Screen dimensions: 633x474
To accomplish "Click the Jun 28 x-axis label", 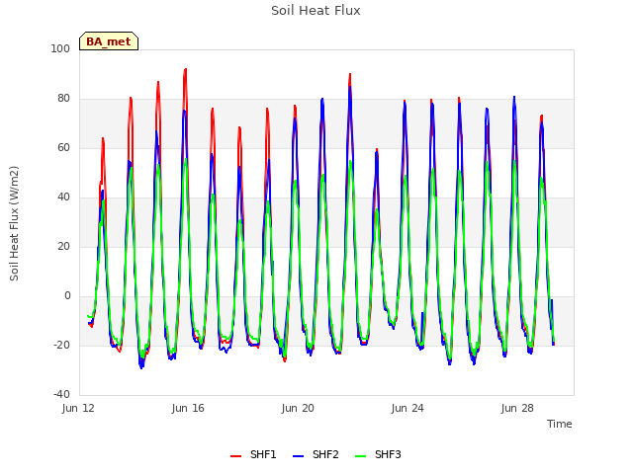I will [x=517, y=408].
